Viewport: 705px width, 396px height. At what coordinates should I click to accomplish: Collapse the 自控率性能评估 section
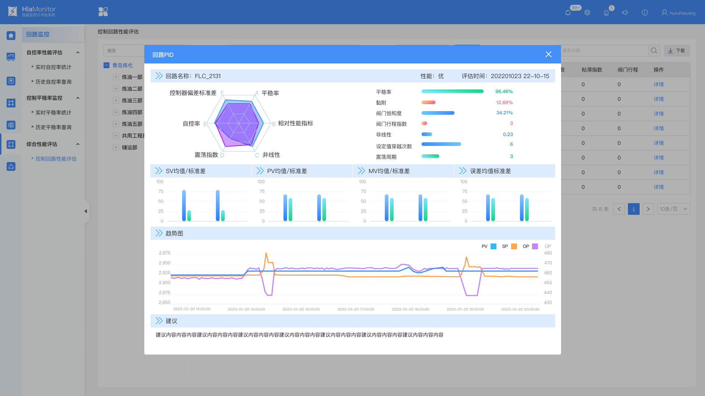[77, 52]
